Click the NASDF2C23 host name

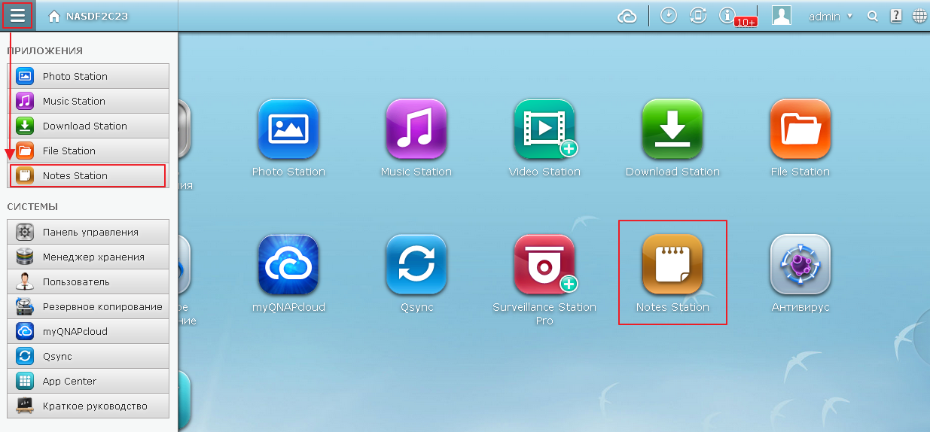point(97,16)
